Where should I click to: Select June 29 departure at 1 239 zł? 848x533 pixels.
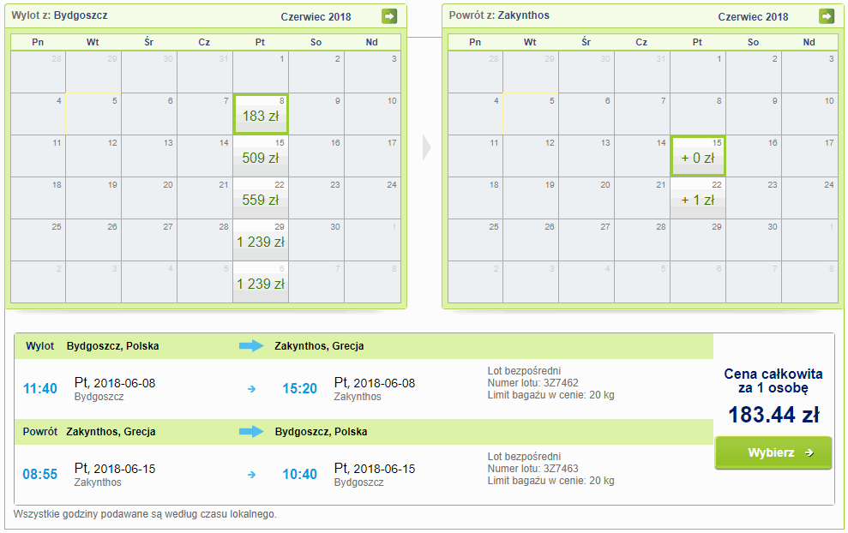coord(261,240)
